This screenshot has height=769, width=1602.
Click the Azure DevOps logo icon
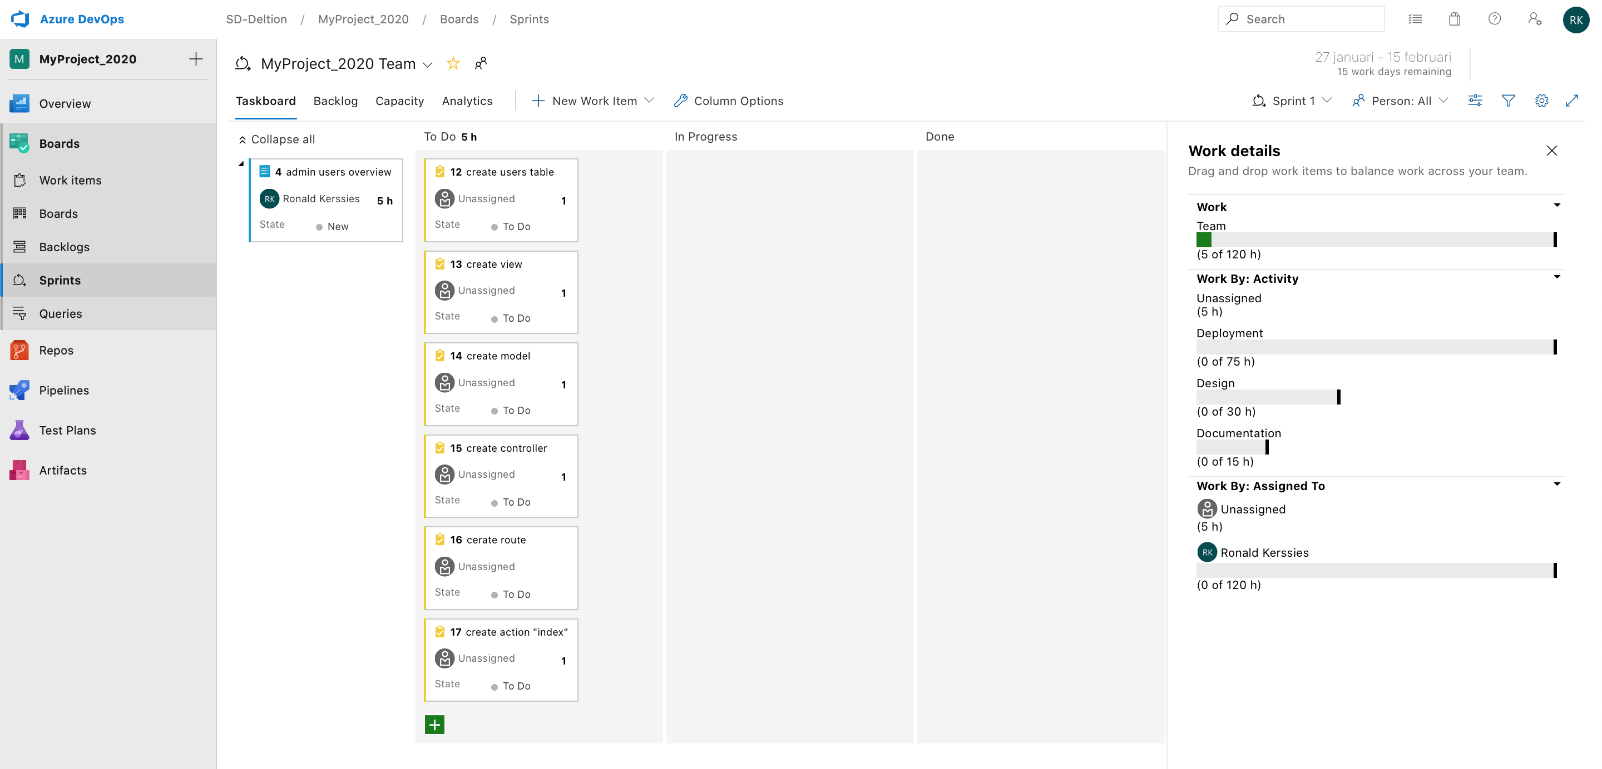[20, 19]
